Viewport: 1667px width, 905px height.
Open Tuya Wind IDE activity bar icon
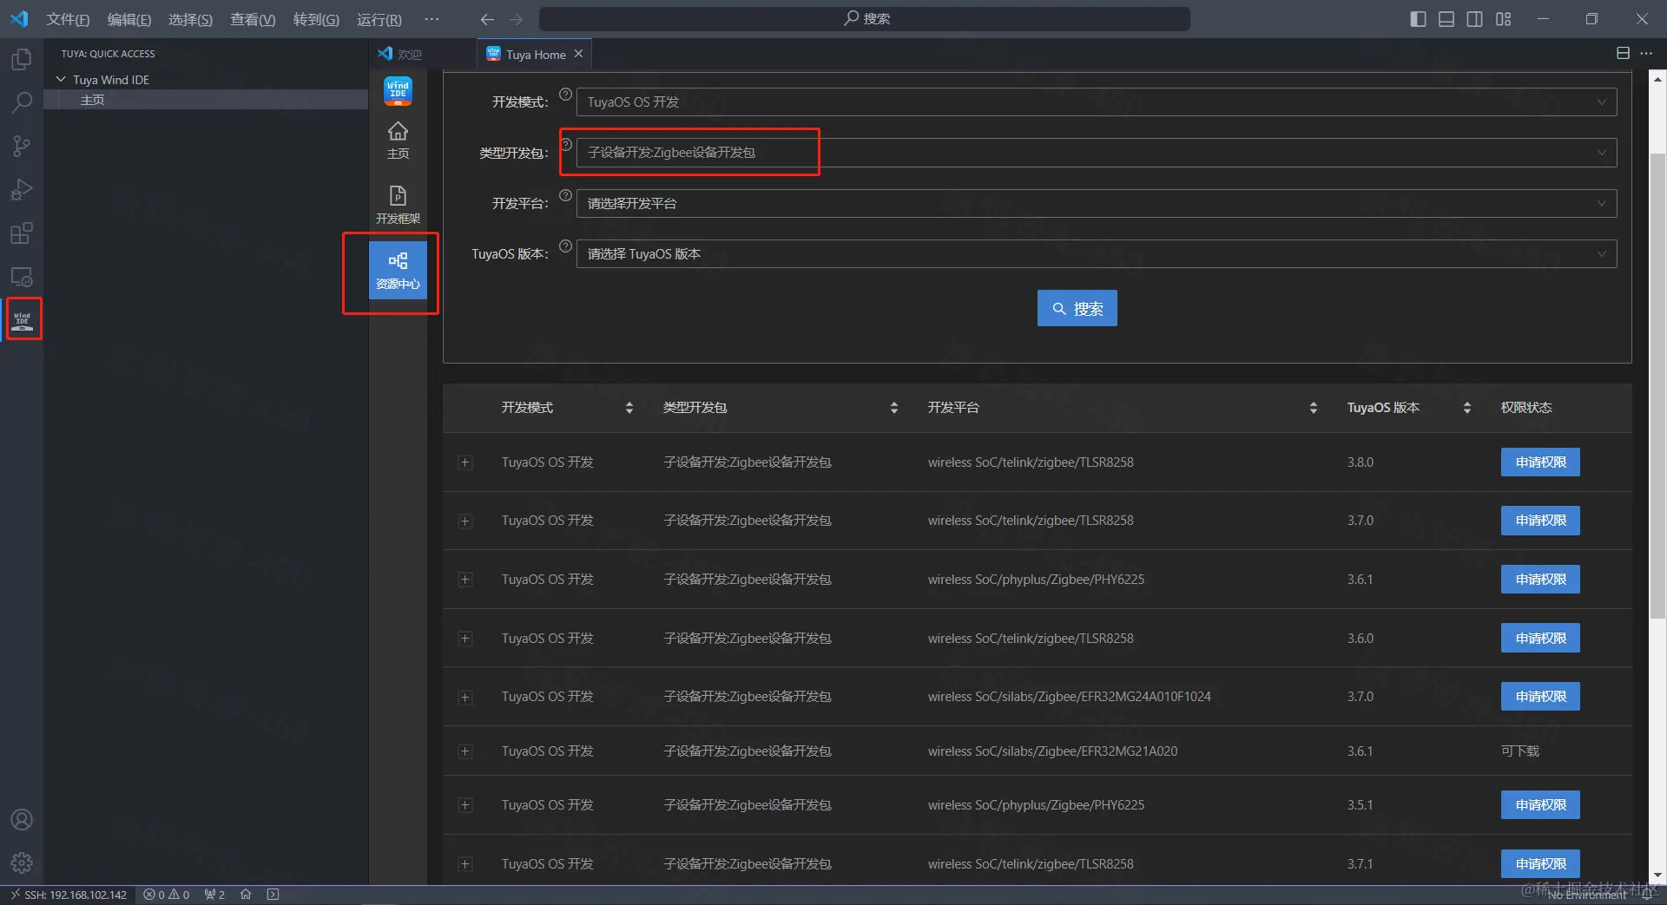tap(23, 320)
